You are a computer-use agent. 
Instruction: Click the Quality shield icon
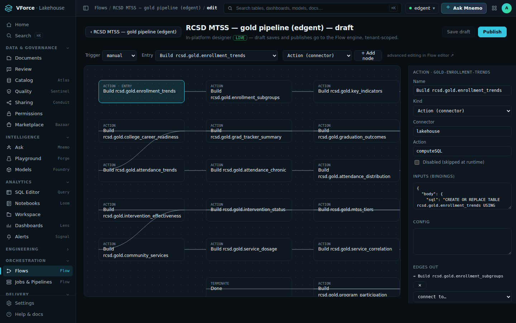coord(9,92)
